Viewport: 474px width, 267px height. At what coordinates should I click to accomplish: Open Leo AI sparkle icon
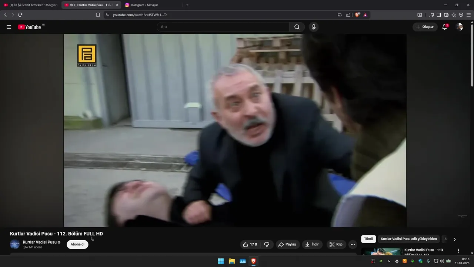pyautogui.click(x=454, y=15)
